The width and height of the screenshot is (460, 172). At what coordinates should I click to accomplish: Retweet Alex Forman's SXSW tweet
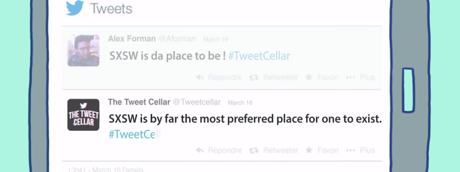[x=274, y=77]
